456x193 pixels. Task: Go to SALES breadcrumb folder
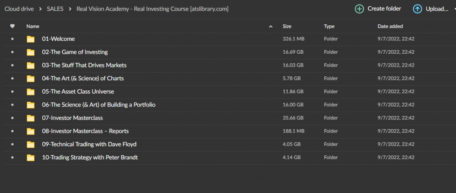55,9
